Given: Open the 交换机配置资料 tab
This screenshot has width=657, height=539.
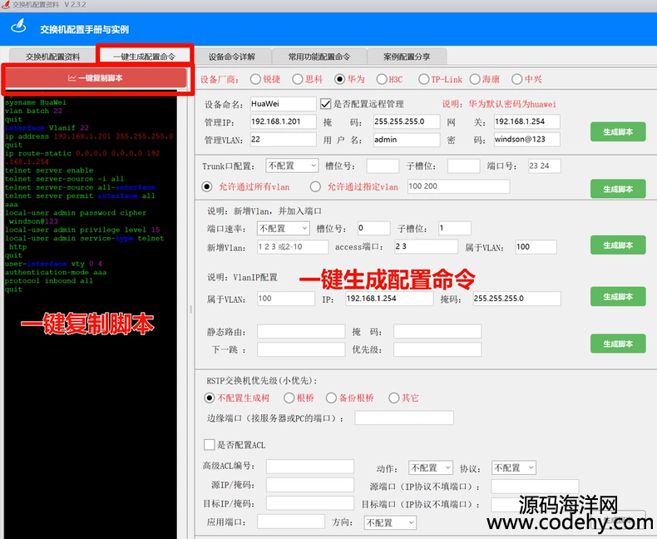Looking at the screenshot, I should click(x=52, y=57).
